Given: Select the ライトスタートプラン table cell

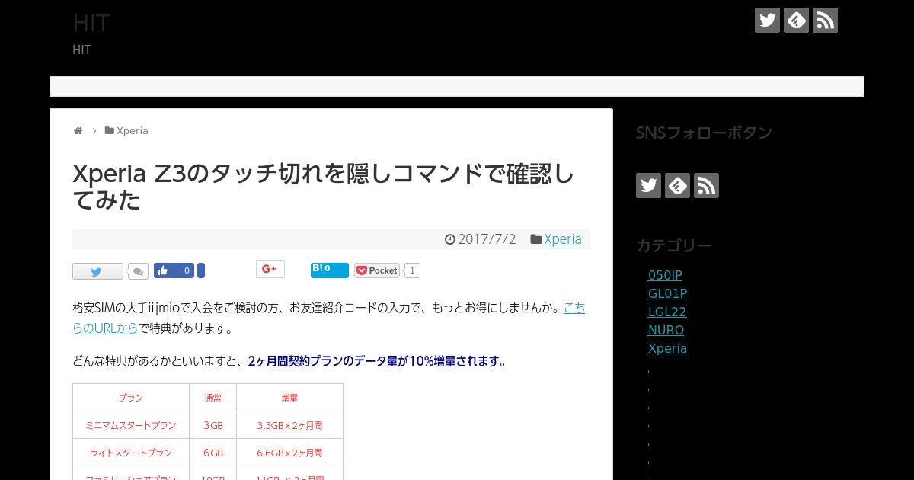Looking at the screenshot, I should tap(131, 453).
